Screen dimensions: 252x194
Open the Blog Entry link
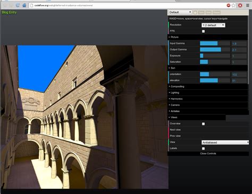point(9,12)
